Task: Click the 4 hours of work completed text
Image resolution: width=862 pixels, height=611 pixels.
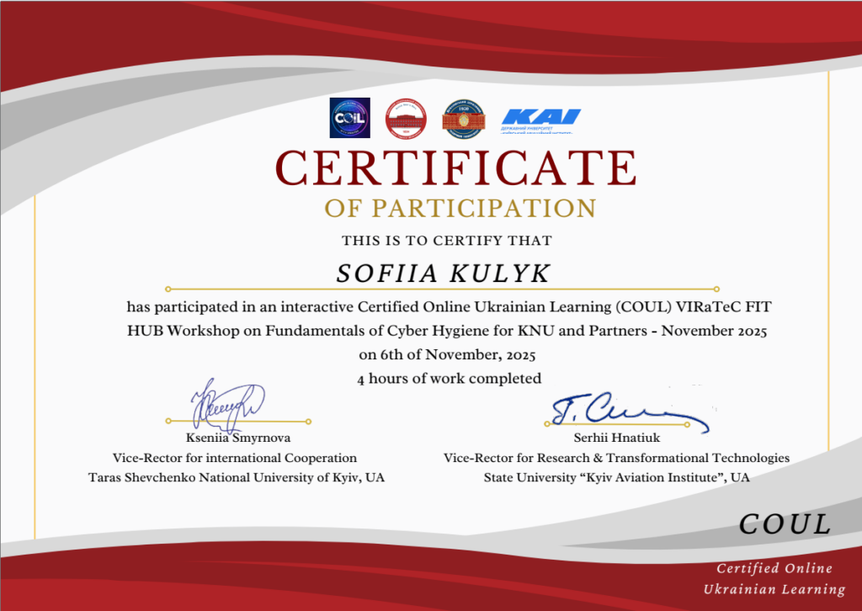Action: 449,379
